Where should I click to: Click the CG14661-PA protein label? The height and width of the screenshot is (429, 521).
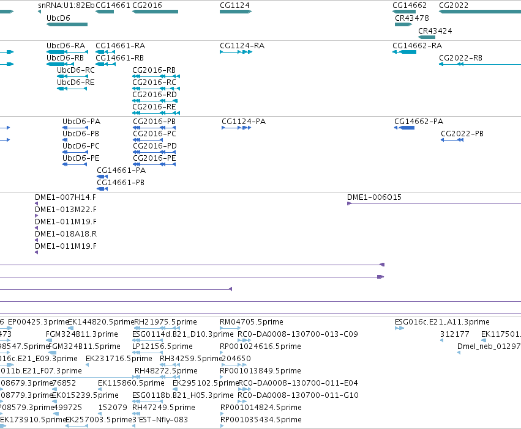[x=121, y=170]
